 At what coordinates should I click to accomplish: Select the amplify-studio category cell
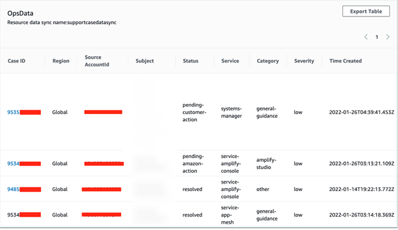pyautogui.click(x=266, y=164)
